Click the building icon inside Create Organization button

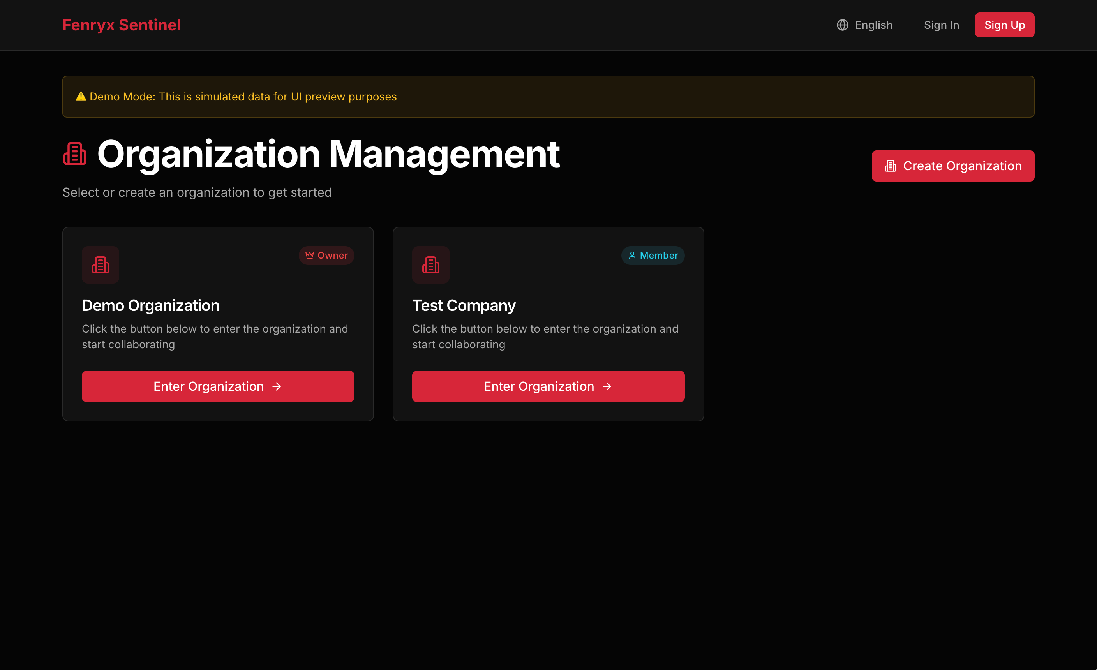tap(890, 166)
